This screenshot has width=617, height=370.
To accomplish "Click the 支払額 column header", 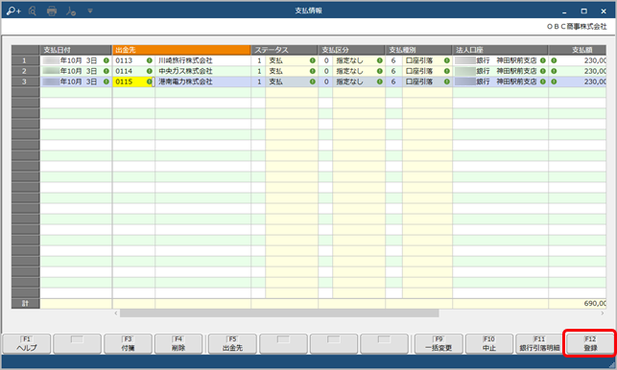I will pos(578,50).
